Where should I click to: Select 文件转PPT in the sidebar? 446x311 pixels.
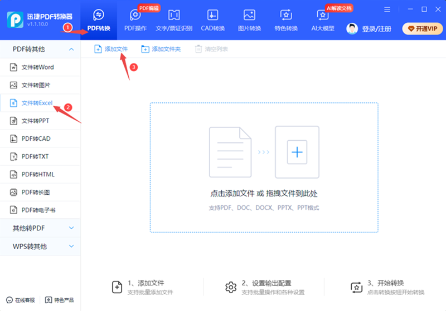point(40,121)
